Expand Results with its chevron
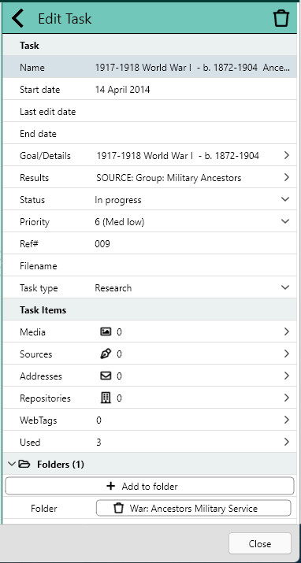 [286, 177]
